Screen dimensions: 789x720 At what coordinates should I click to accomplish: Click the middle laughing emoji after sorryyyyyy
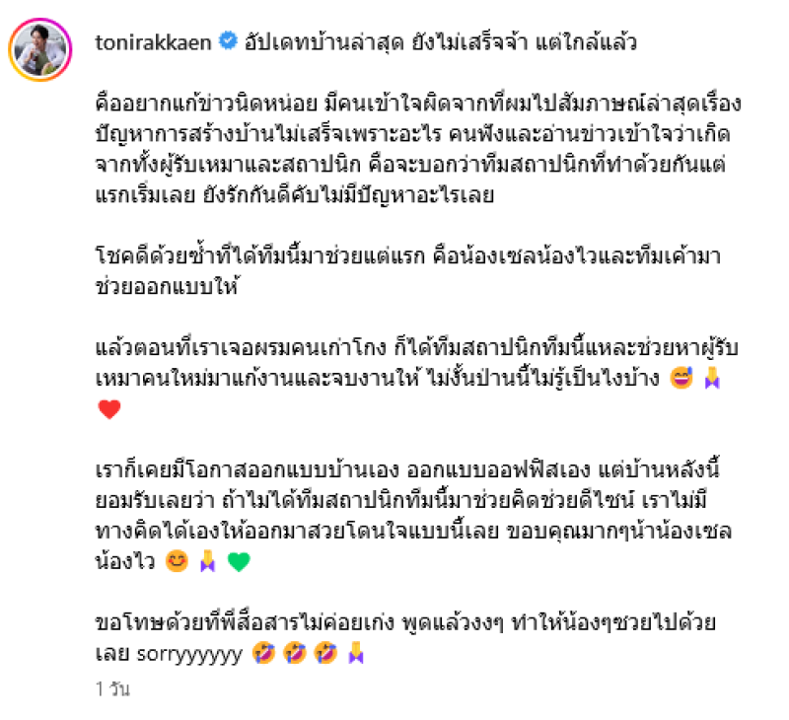295,653
